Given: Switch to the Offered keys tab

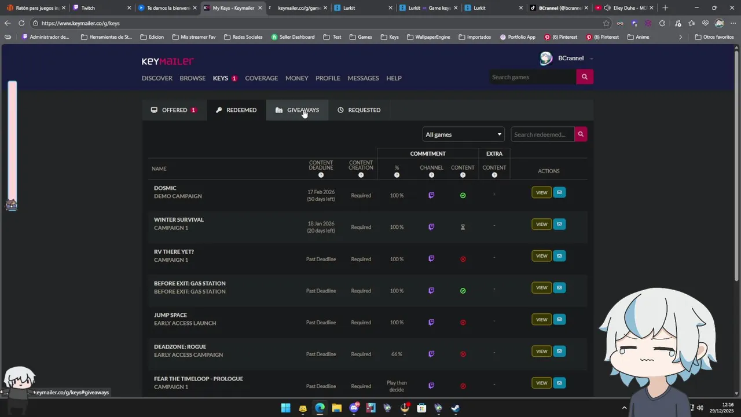Looking at the screenshot, I should tap(174, 110).
